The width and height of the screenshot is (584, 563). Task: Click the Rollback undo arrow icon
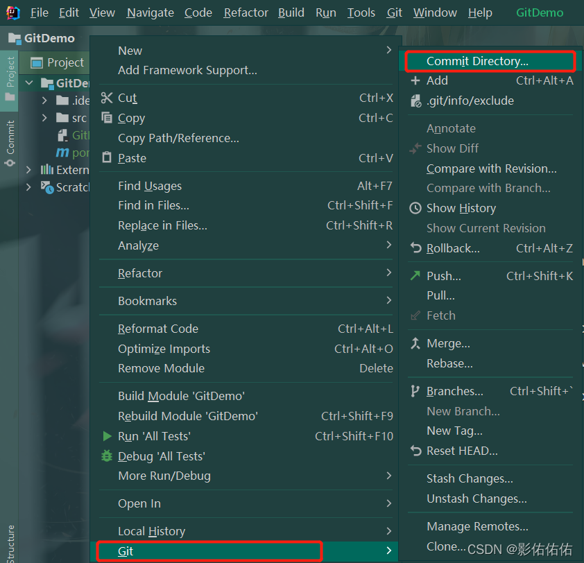point(415,248)
